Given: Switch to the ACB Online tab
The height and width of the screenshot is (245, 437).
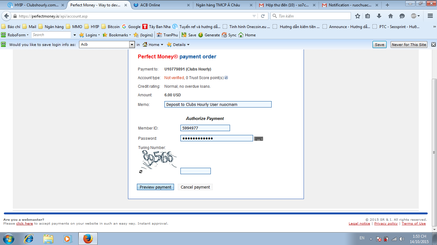Looking at the screenshot, I should 161,5.
